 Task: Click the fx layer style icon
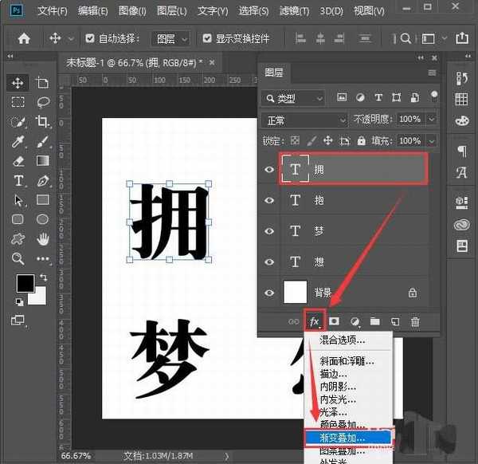coord(315,321)
